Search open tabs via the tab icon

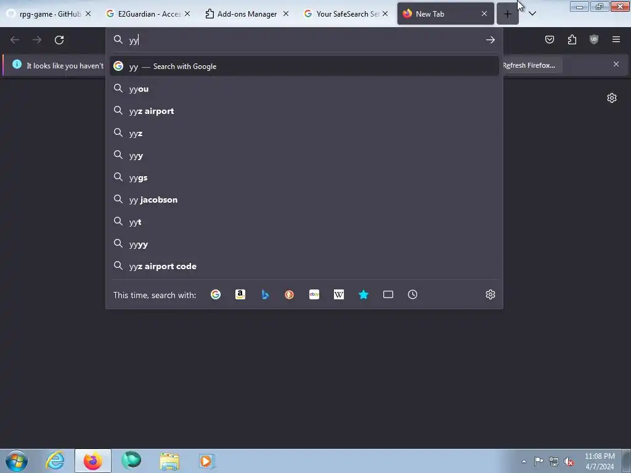pyautogui.click(x=388, y=294)
